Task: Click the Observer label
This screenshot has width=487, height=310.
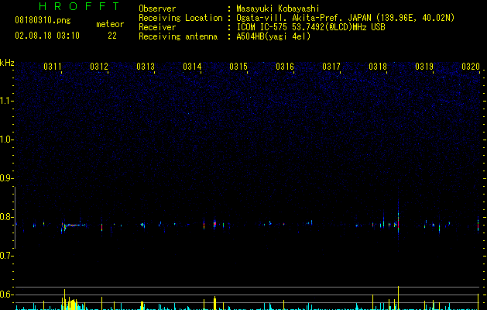Action: (x=157, y=9)
